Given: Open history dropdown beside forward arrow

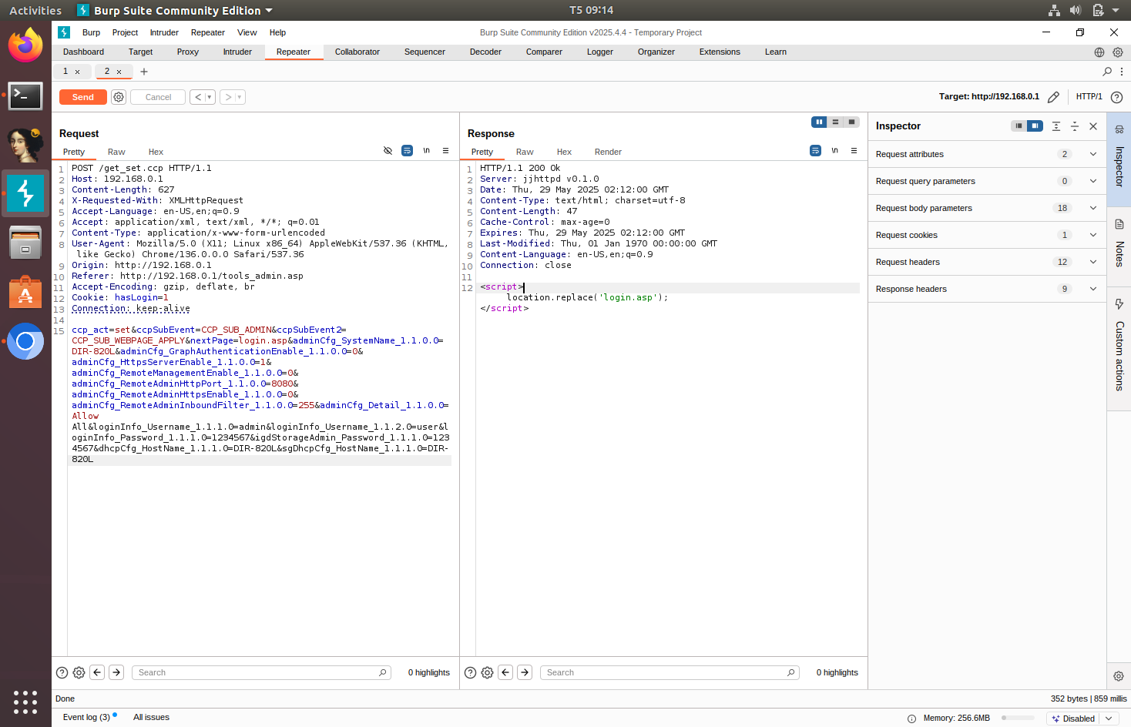Looking at the screenshot, I should point(240,97).
